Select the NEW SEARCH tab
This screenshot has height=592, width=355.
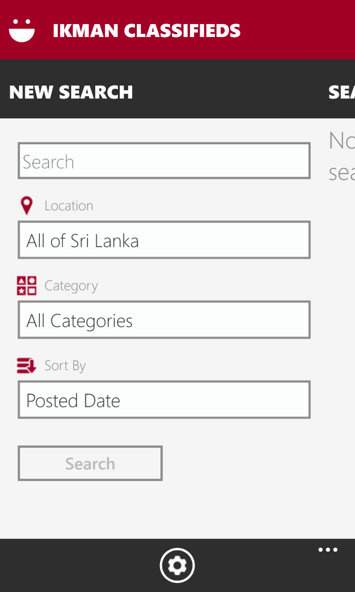point(71,92)
